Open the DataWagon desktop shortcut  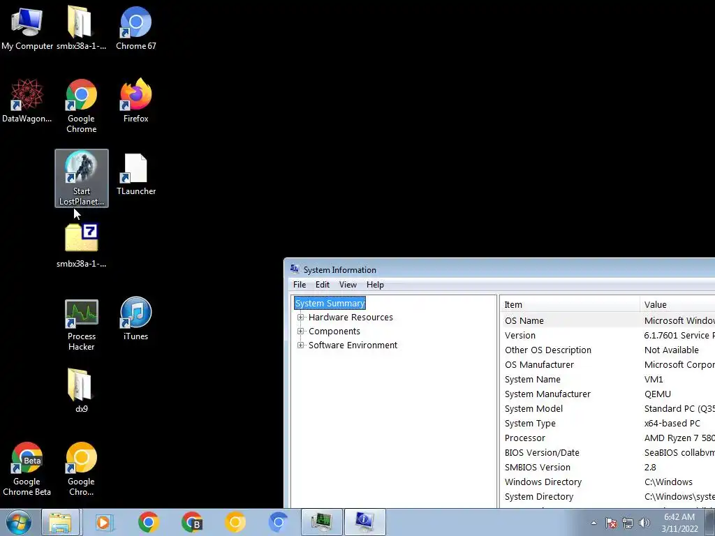[27, 100]
